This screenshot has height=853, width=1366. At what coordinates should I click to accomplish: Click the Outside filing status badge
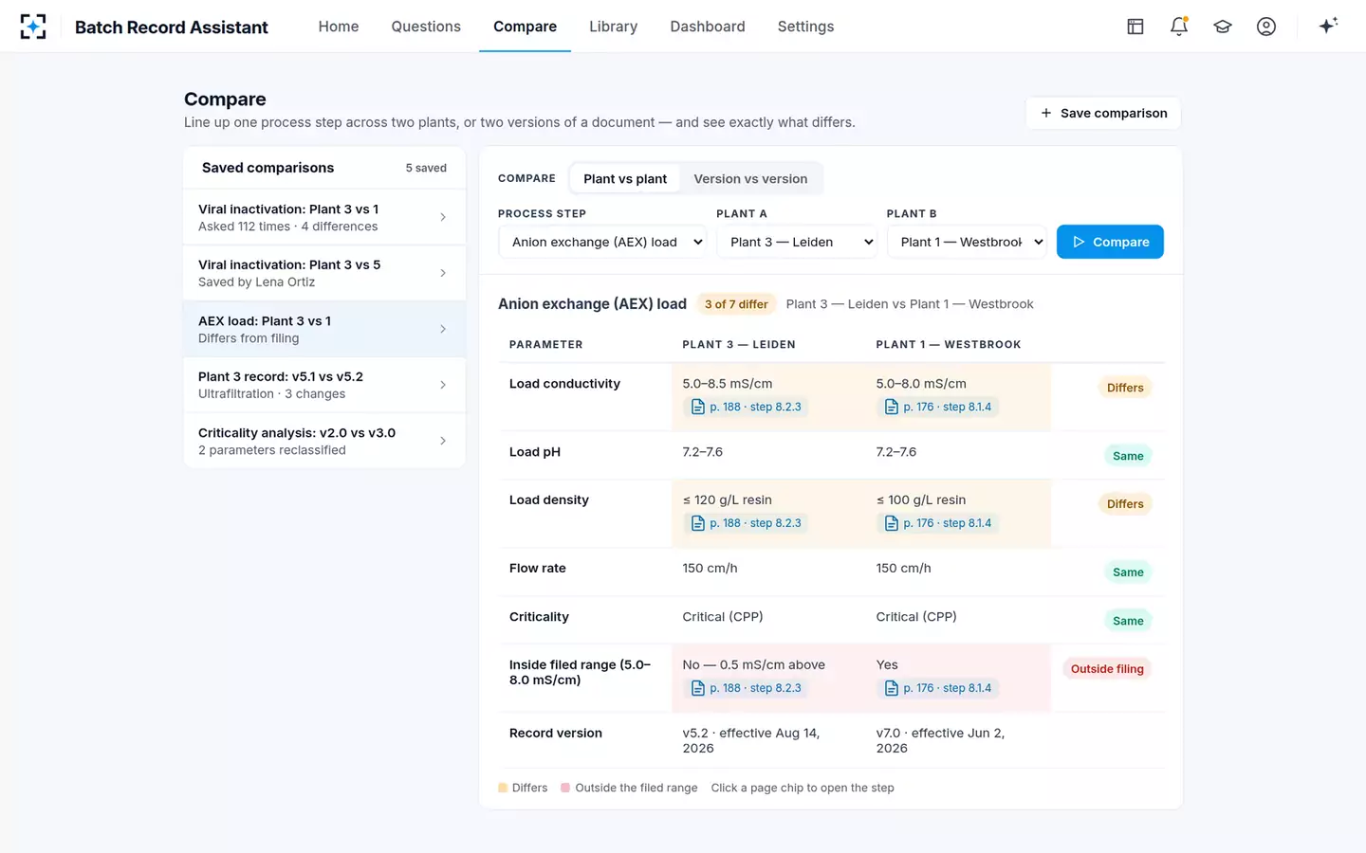tap(1107, 669)
